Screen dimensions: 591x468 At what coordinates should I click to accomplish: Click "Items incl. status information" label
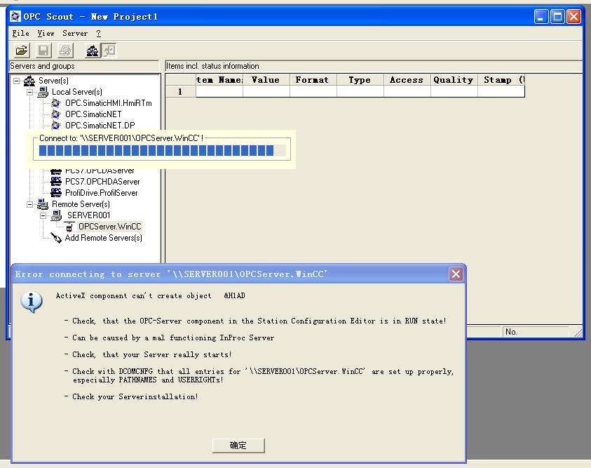[x=212, y=66]
